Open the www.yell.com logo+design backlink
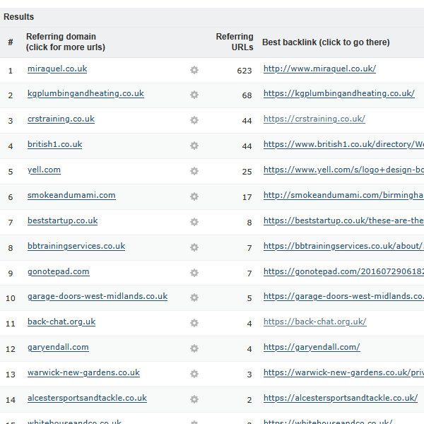 [343, 170]
